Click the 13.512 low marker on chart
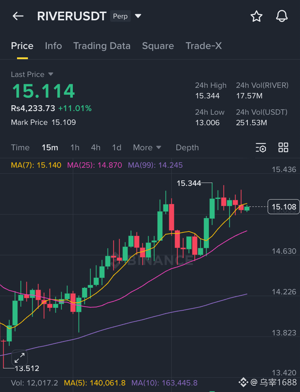The width and height of the screenshot is (300, 392). (x=27, y=368)
